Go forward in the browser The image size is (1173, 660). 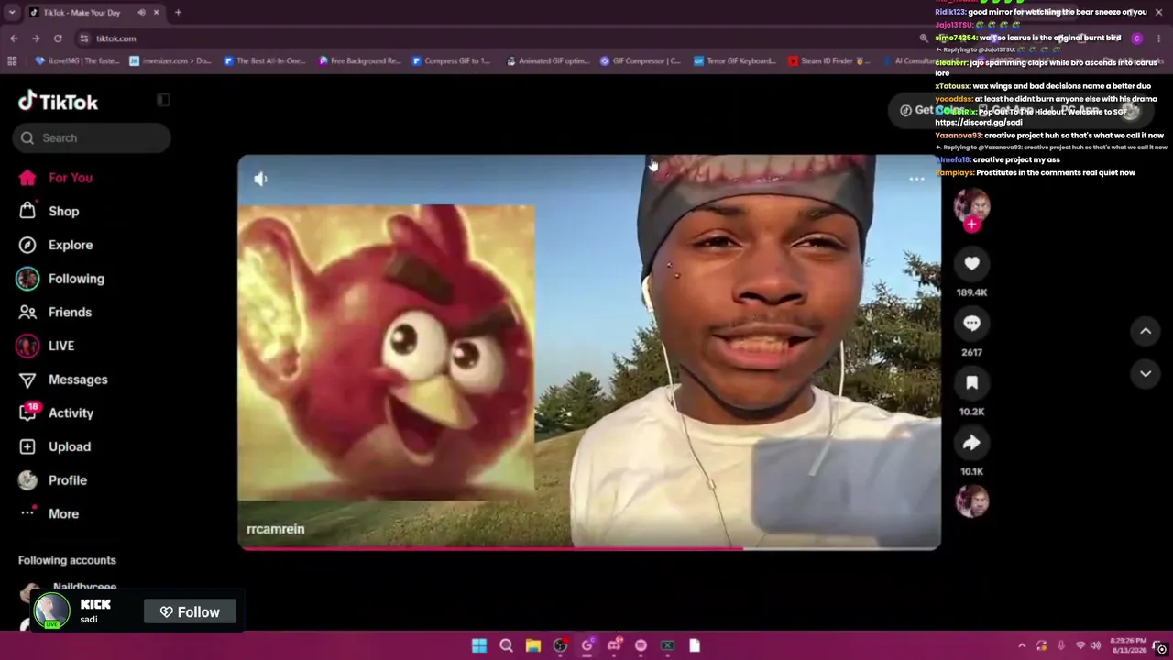[36, 38]
